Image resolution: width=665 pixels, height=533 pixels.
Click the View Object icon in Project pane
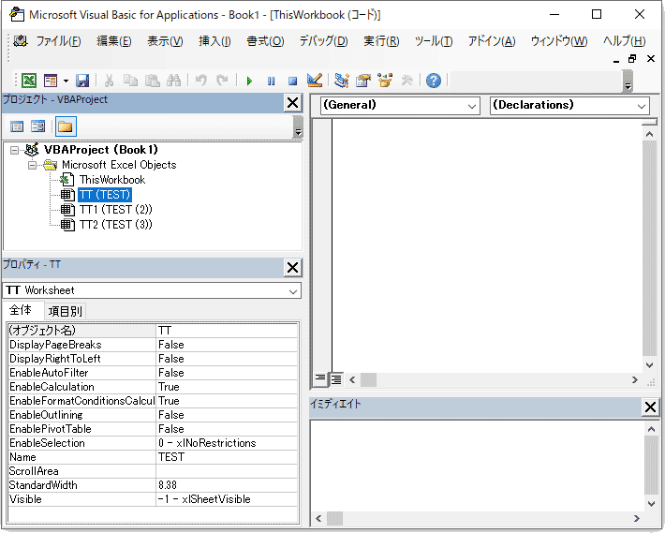tap(37, 126)
